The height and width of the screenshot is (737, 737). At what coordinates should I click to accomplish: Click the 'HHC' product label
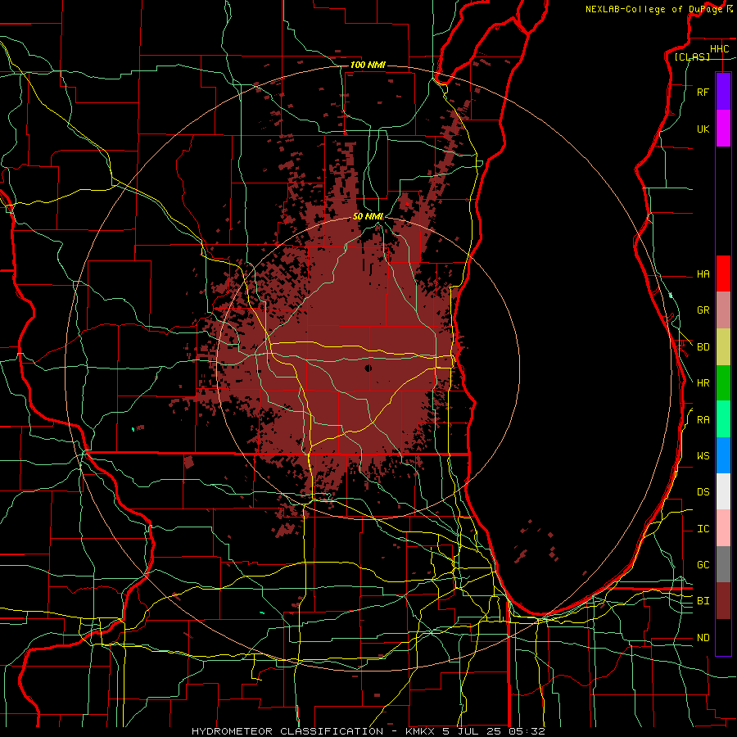[719, 49]
